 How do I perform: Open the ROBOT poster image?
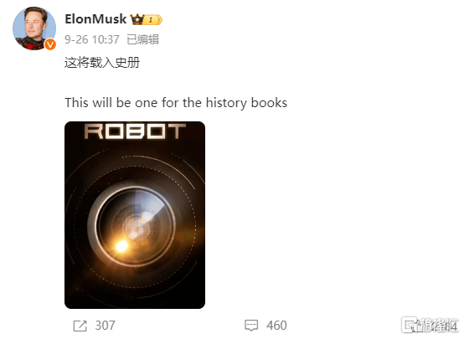135,215
